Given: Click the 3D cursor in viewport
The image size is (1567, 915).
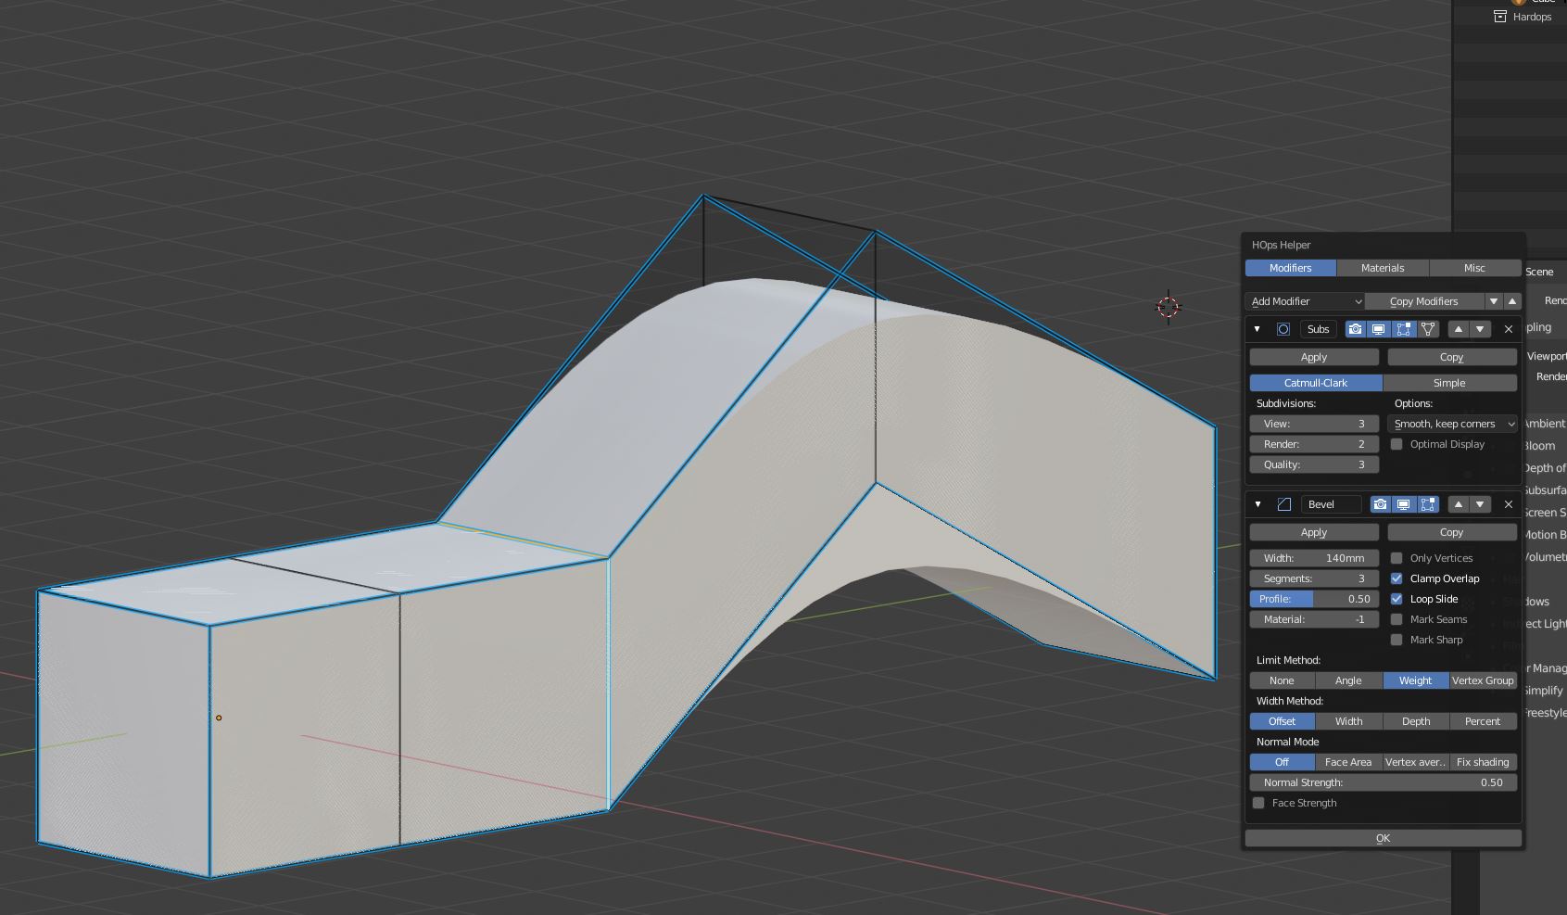Looking at the screenshot, I should coord(1168,306).
